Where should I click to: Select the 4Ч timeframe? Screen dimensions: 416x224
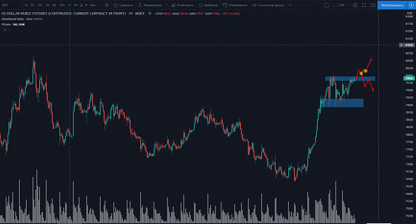pyautogui.click(x=76, y=5)
